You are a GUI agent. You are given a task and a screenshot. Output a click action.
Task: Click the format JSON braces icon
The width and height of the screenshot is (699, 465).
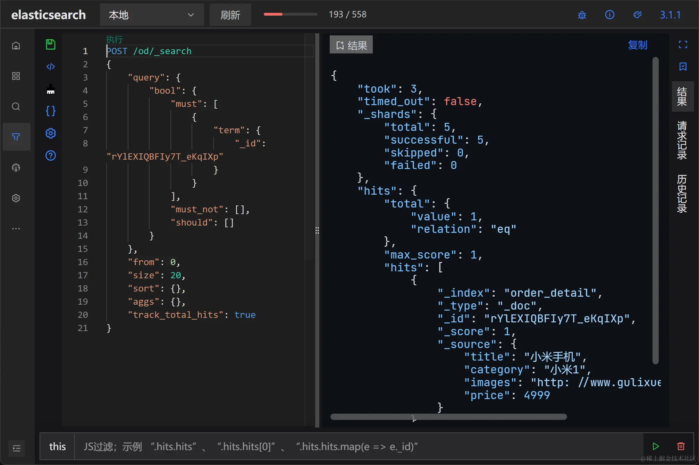point(51,111)
